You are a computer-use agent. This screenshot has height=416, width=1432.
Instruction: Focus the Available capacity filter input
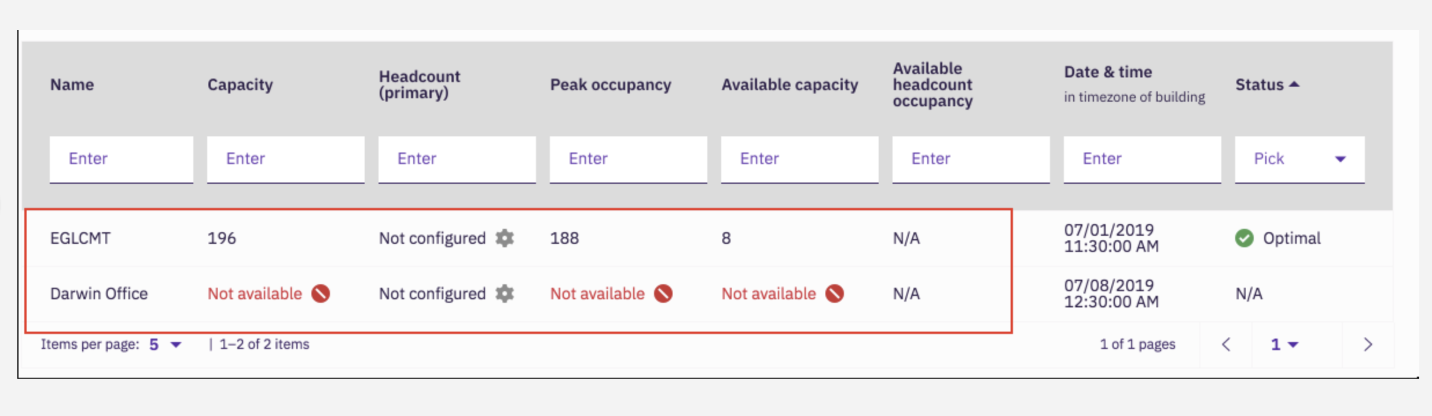tap(800, 159)
